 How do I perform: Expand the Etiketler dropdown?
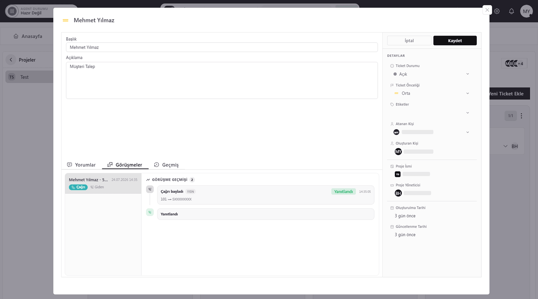[x=431, y=113]
